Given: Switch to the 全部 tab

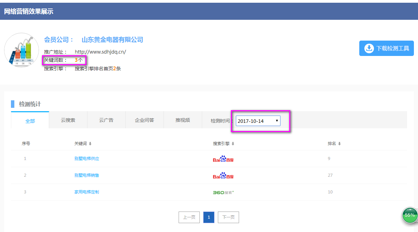Looking at the screenshot, I should (x=30, y=121).
